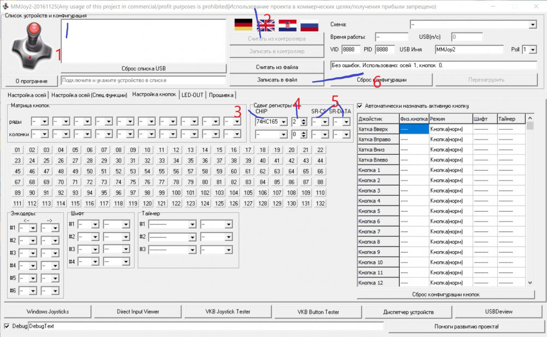547x337 pixels.
Task: Switch language with the German flag
Action: coord(243,25)
